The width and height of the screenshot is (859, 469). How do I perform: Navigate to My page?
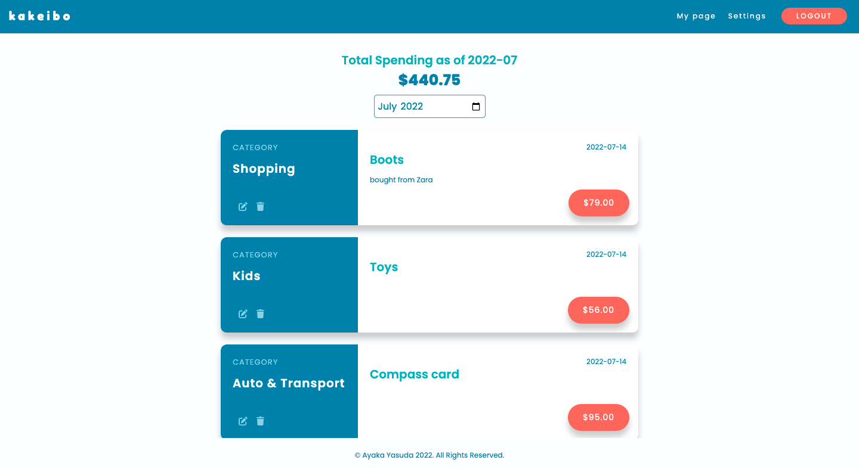coord(696,16)
